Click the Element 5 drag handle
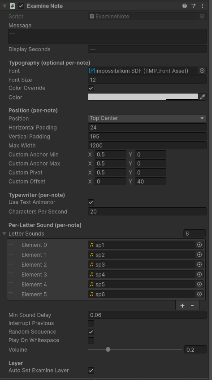Screen dimensions: 212x380 coord(11,293)
